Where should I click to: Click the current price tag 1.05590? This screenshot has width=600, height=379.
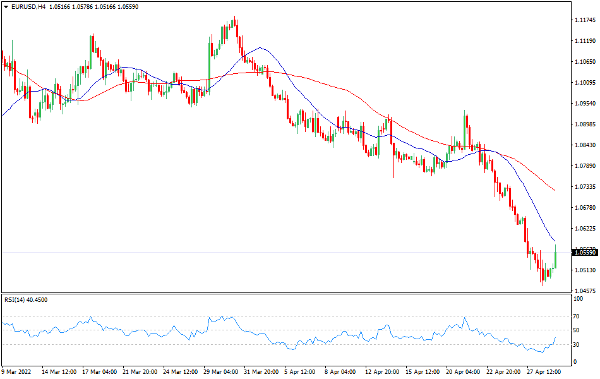tap(585, 253)
